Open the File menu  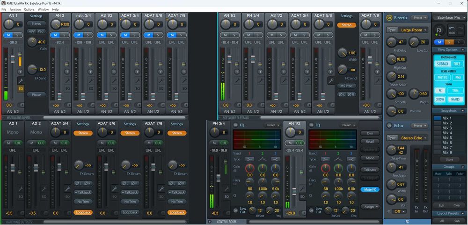(x=4, y=9)
